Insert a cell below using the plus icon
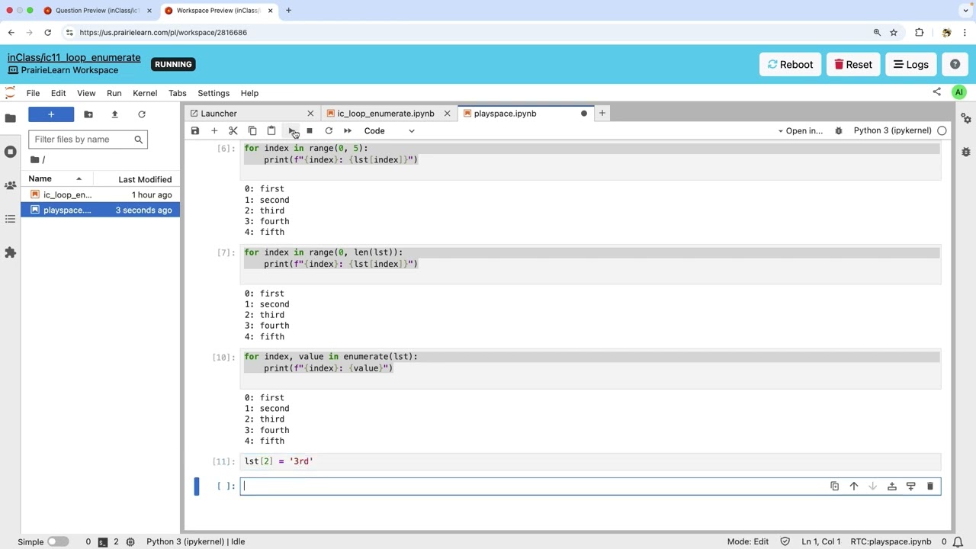 pyautogui.click(x=214, y=131)
